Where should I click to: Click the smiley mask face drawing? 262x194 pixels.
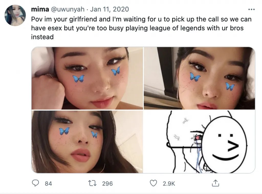(224, 145)
